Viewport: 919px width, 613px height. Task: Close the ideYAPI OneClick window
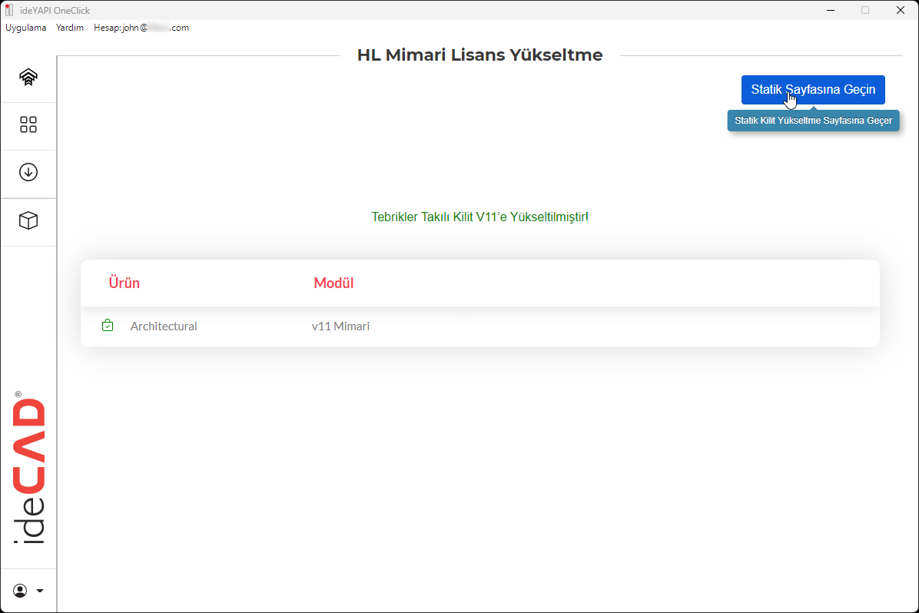(901, 10)
